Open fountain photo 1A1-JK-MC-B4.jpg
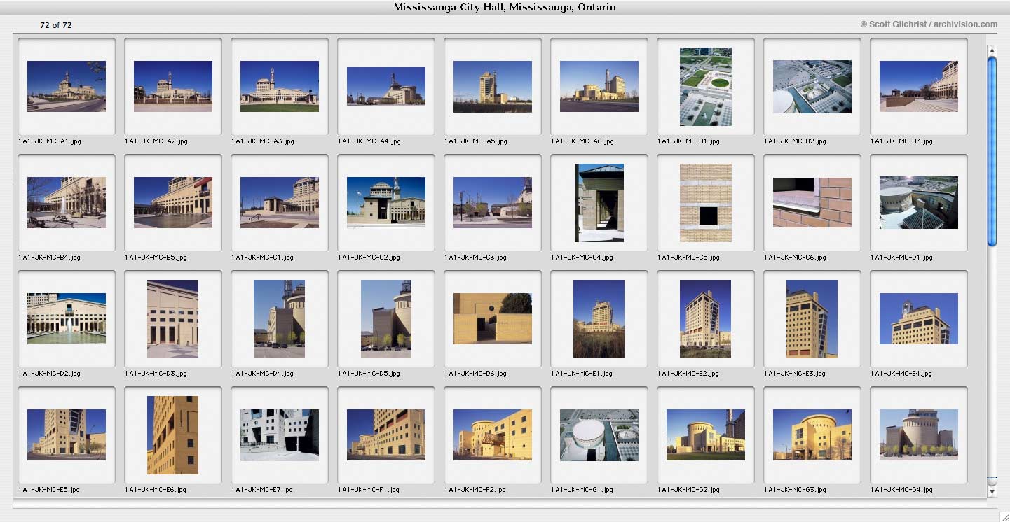Viewport: 1010px width, 522px height. (67, 202)
